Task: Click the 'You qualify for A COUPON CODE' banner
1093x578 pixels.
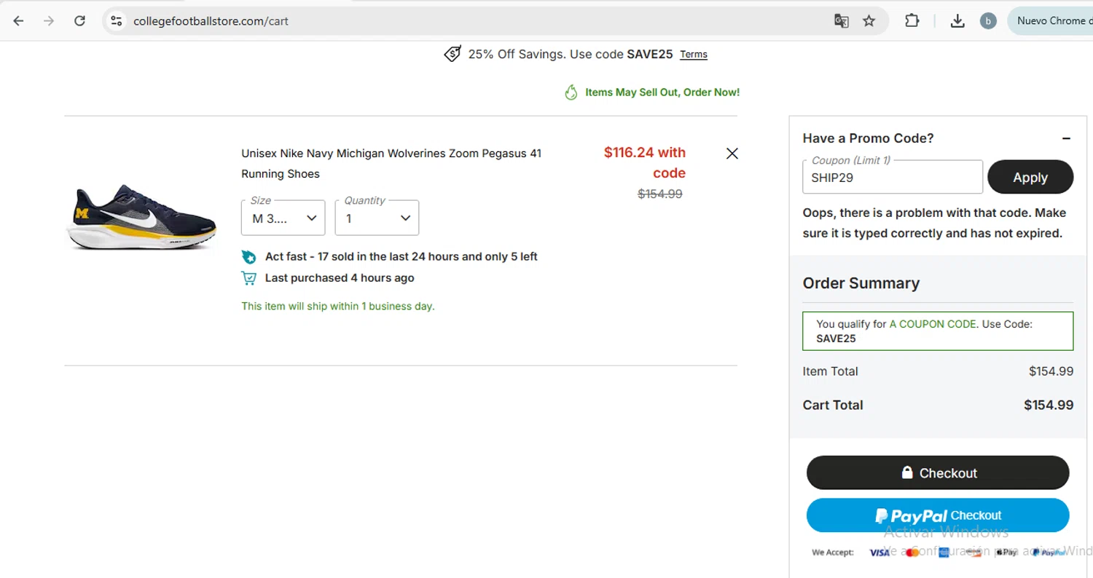Action: (x=938, y=331)
